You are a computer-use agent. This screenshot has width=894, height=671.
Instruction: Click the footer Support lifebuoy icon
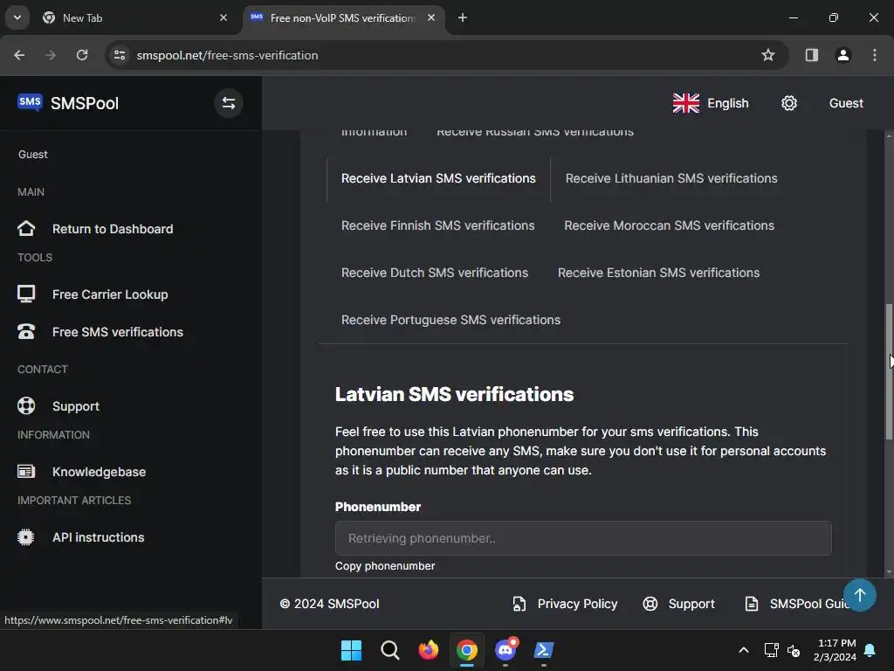point(650,604)
